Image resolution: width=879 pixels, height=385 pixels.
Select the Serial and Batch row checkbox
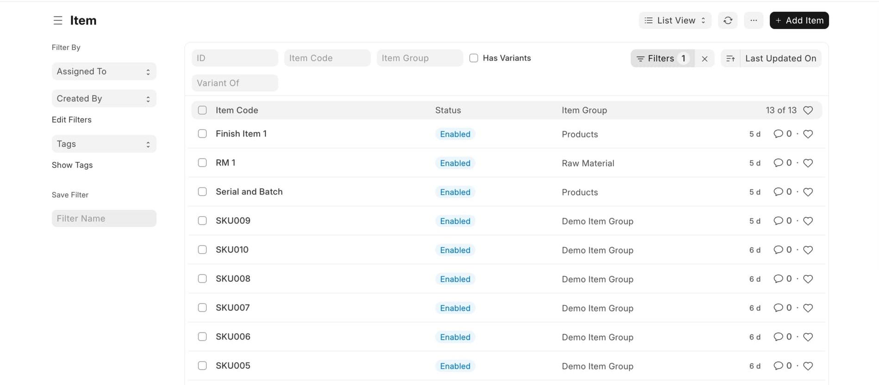(x=202, y=192)
